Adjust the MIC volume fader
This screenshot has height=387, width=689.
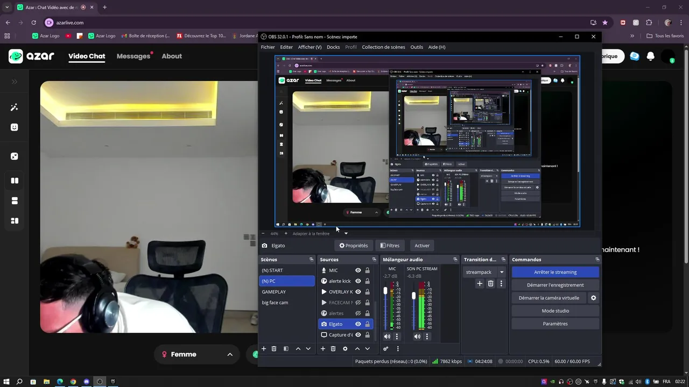(x=385, y=291)
